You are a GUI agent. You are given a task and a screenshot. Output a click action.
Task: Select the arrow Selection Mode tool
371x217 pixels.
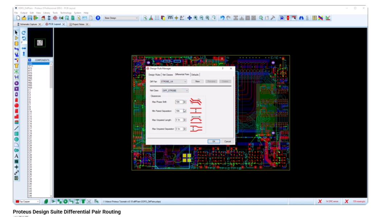(16, 32)
